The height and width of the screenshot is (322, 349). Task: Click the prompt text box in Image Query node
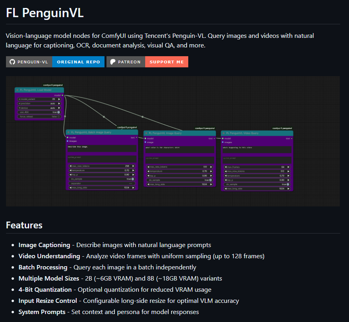click(x=179, y=149)
